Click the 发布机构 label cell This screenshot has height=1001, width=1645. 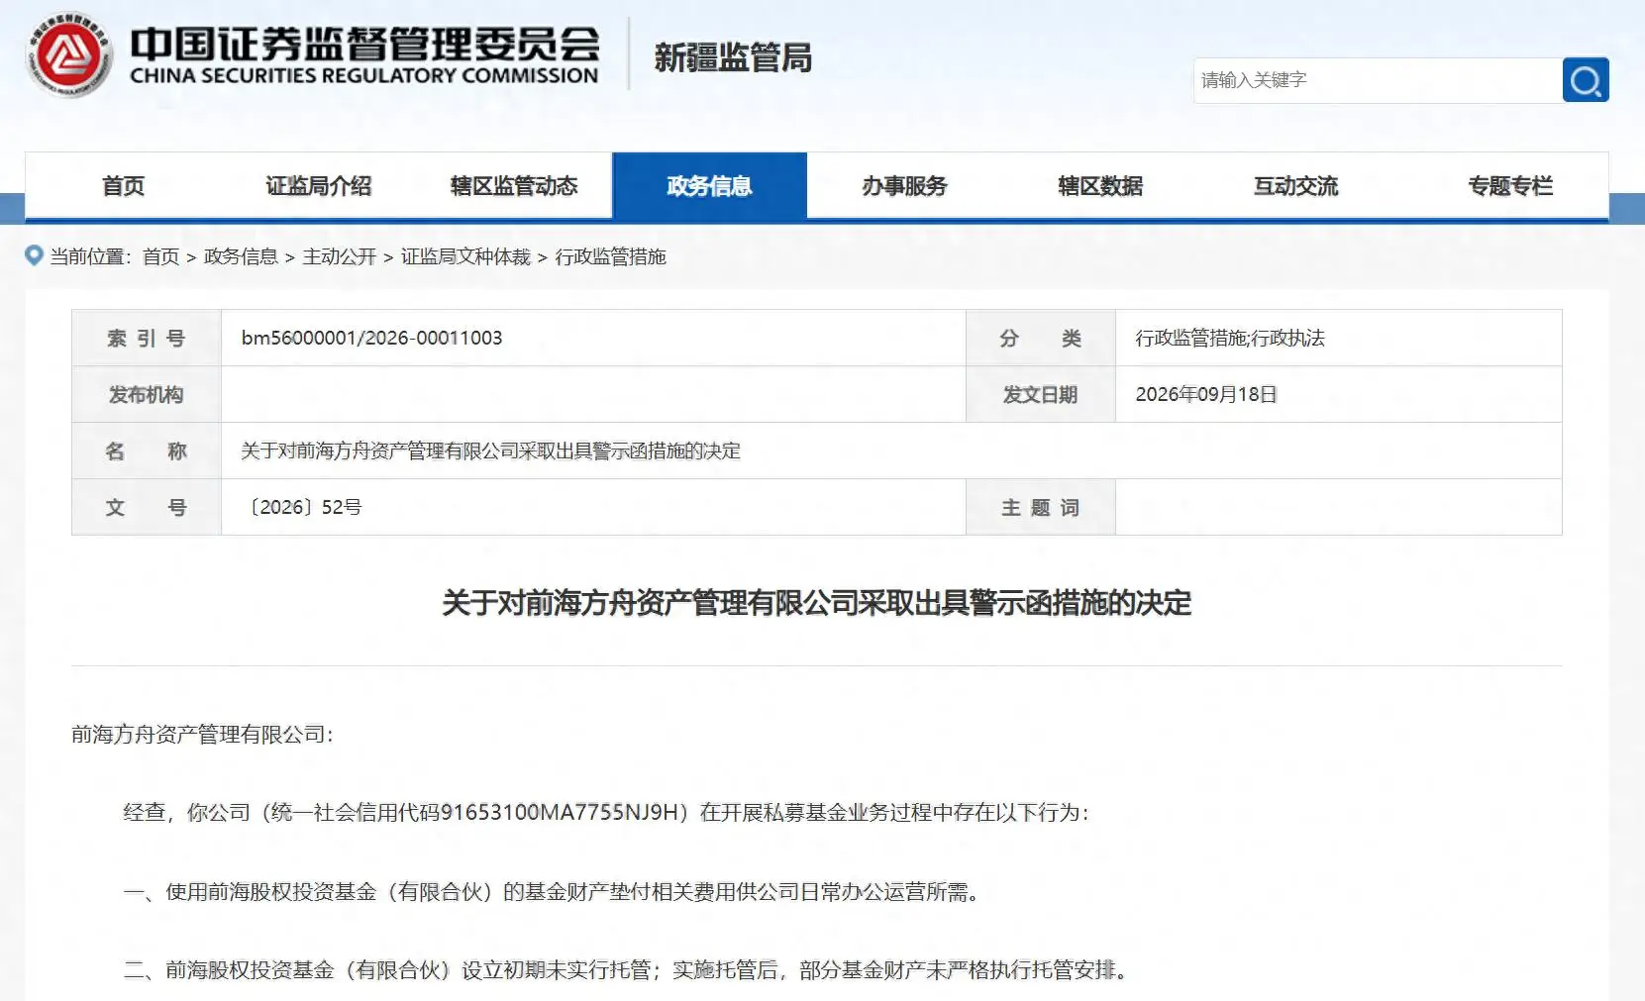[x=147, y=394]
